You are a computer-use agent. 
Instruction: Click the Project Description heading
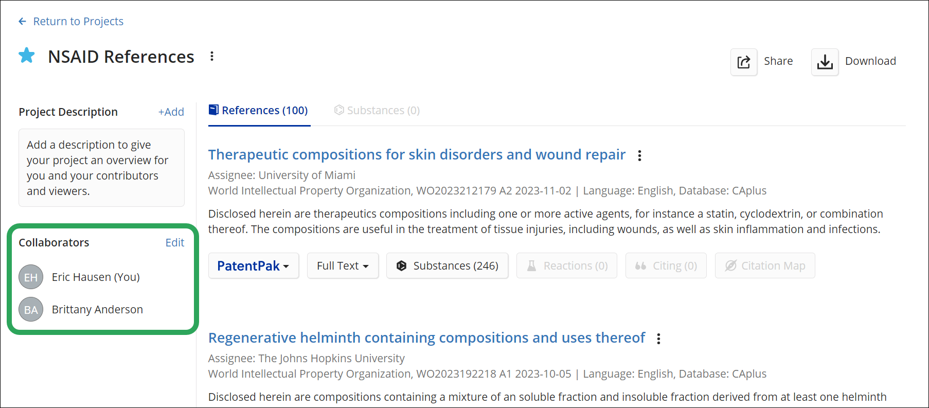pyautogui.click(x=68, y=112)
